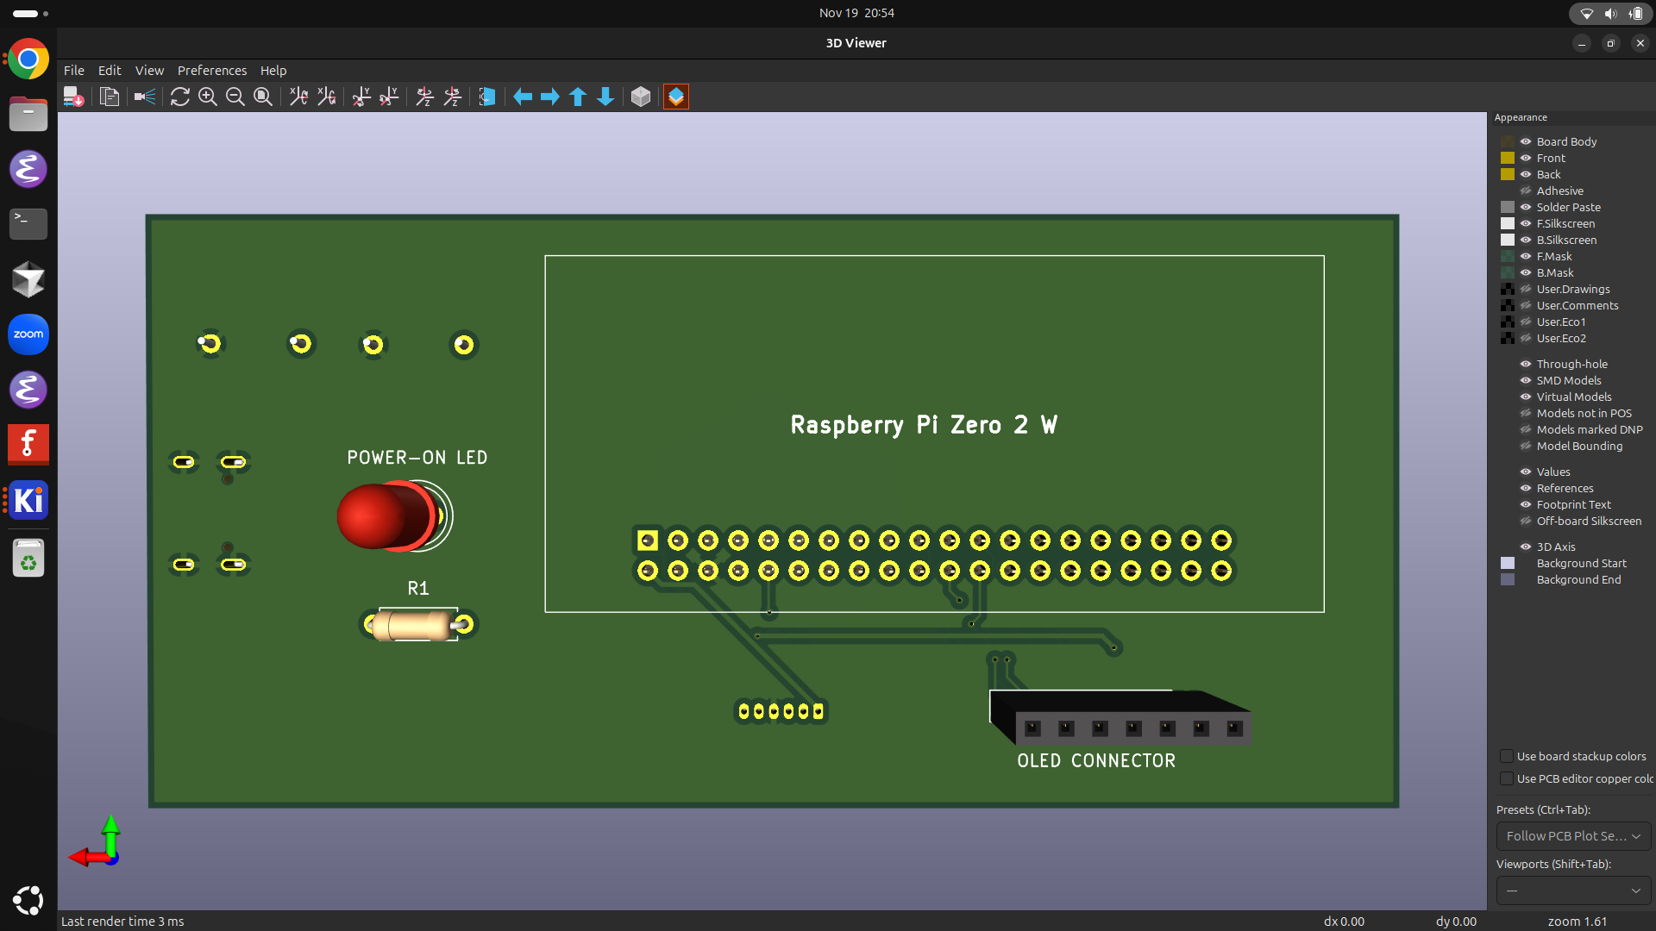Enable Use board stackup colors
The image size is (1656, 931).
(x=1507, y=756)
